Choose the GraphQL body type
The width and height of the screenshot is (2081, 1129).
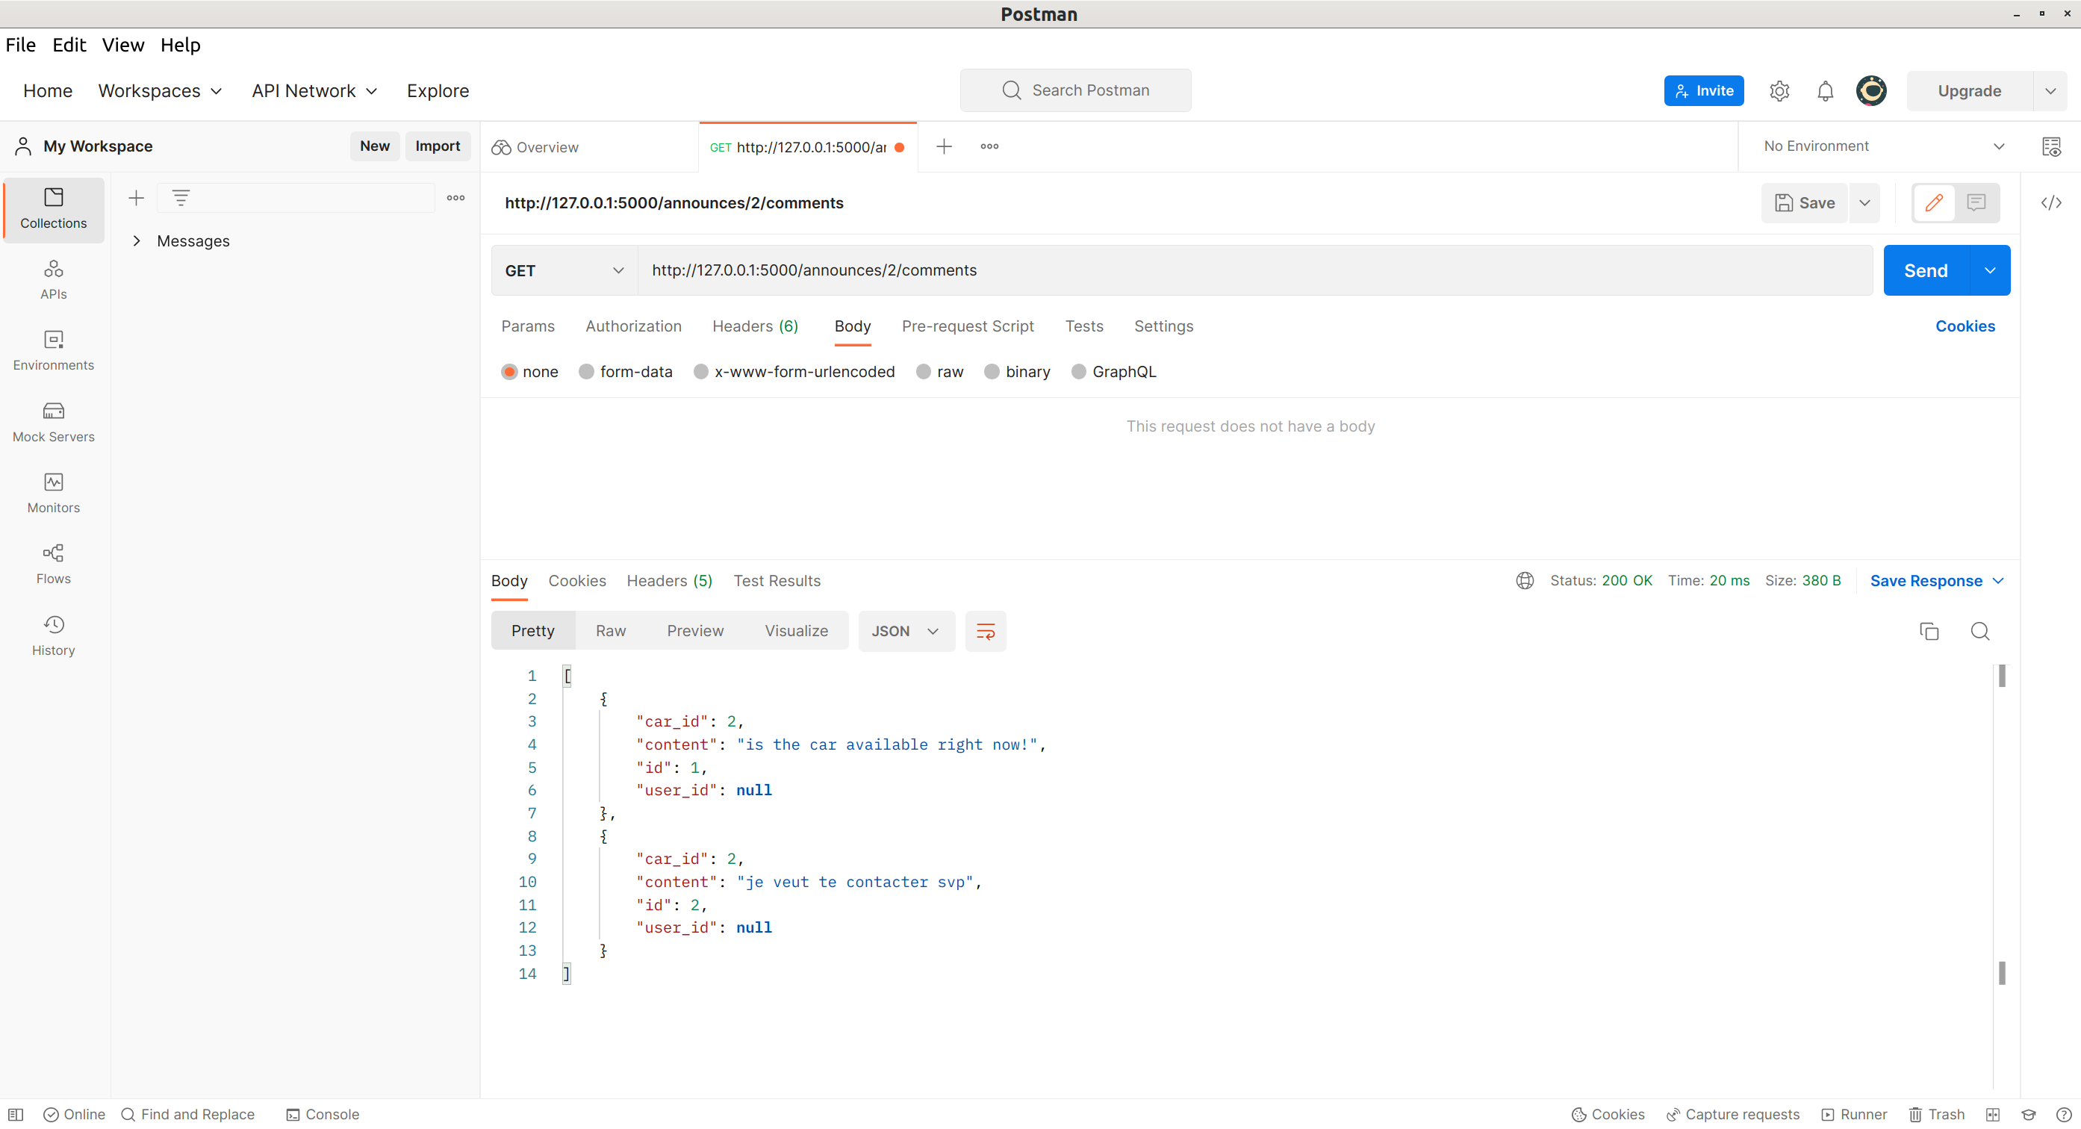point(1078,372)
